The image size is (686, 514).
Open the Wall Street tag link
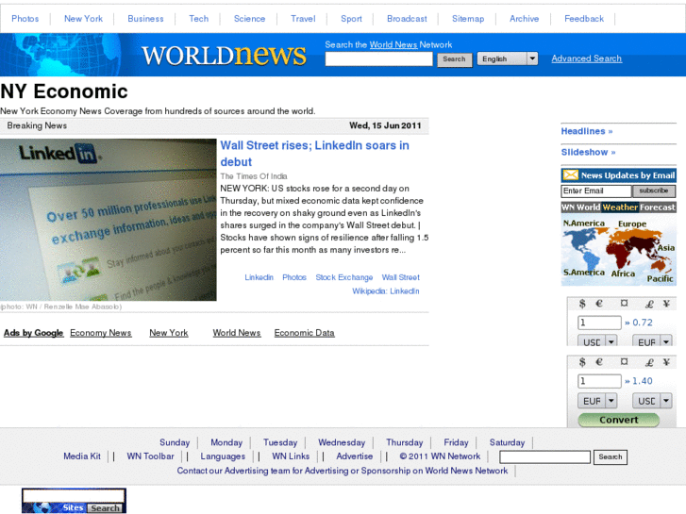pos(400,277)
